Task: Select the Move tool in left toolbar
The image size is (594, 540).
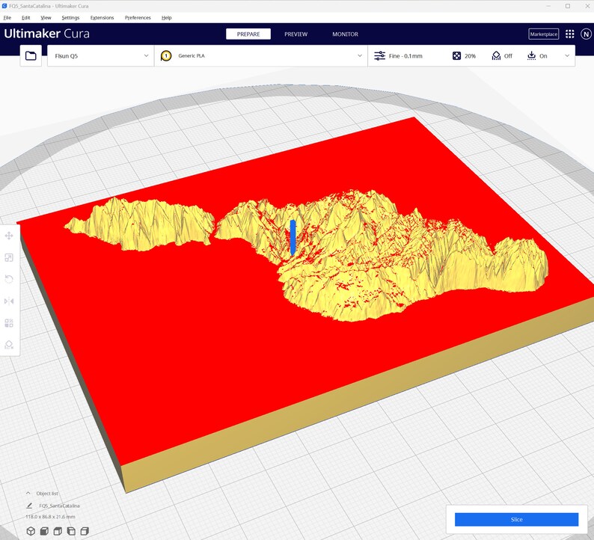Action: click(9, 236)
